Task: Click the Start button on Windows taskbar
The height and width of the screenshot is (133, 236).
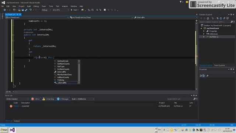Action: tap(4, 130)
